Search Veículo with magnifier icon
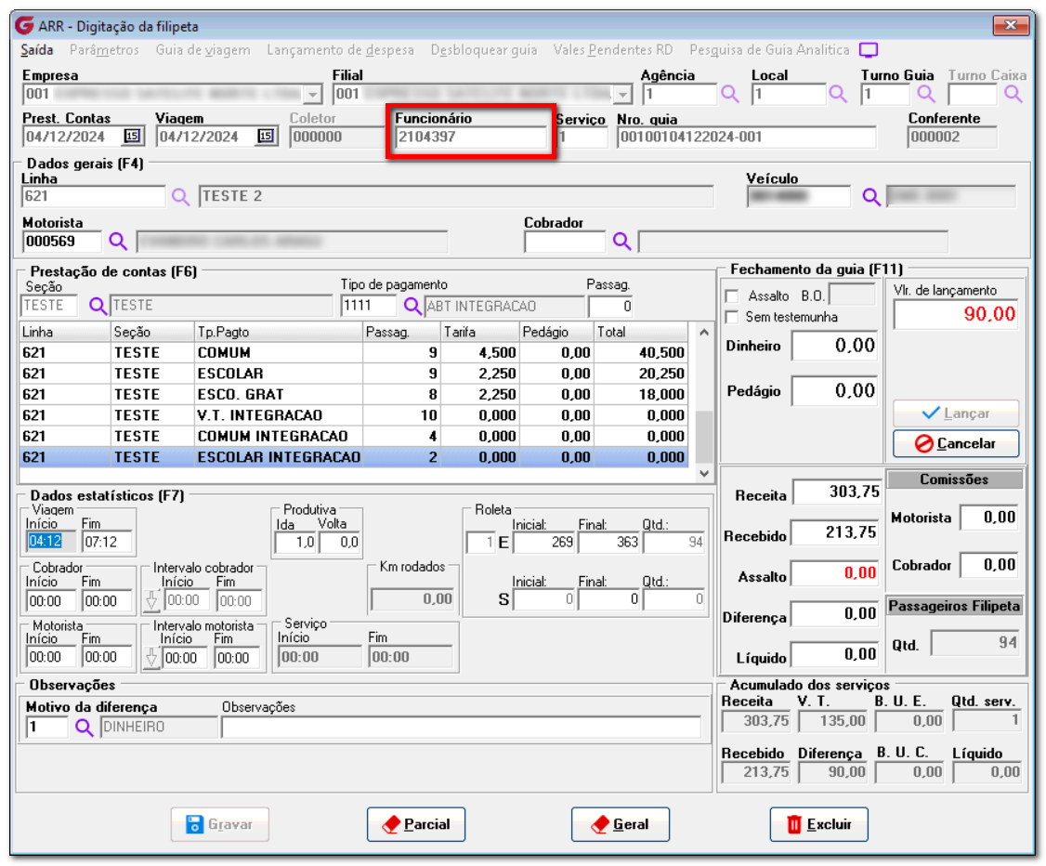This screenshot has width=1046, height=866. click(870, 196)
